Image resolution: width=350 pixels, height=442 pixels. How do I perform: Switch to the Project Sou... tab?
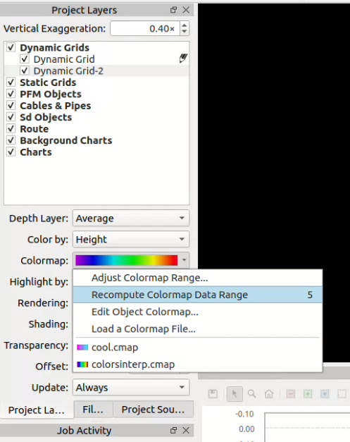(x=153, y=410)
